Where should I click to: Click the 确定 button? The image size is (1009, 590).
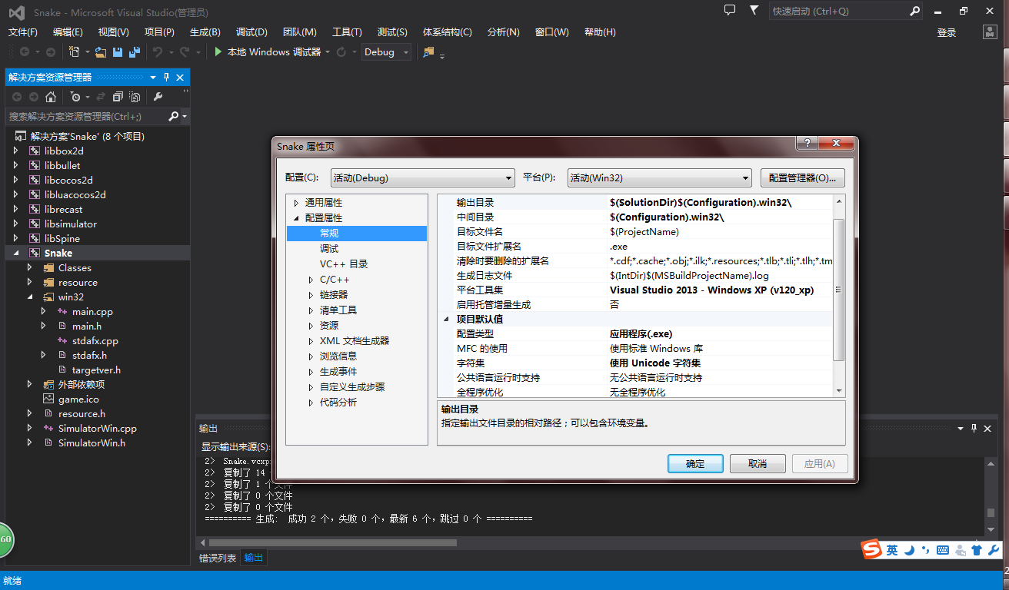click(695, 464)
